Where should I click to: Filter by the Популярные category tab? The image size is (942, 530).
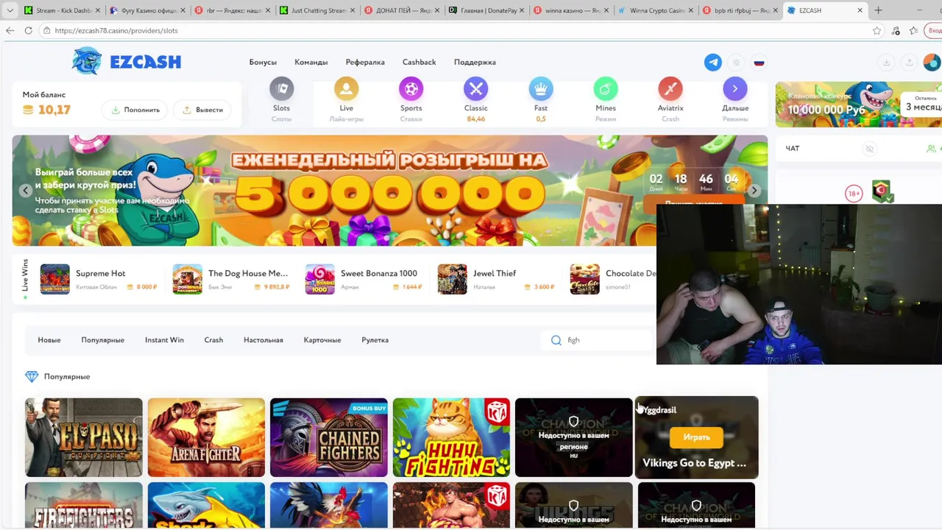click(x=102, y=340)
